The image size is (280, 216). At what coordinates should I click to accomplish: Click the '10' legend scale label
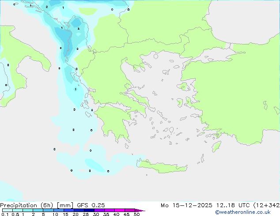click(55, 214)
